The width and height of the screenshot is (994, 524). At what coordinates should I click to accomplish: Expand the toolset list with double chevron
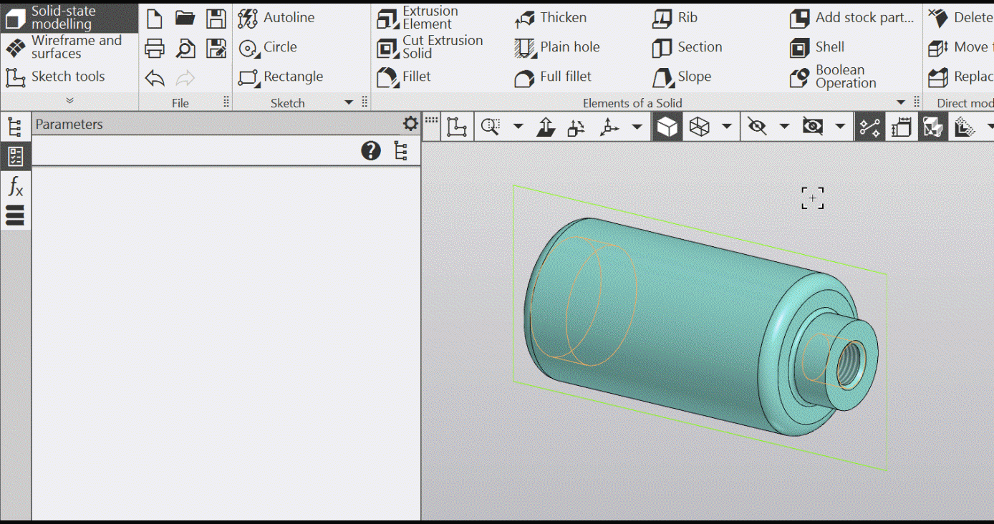point(69,101)
